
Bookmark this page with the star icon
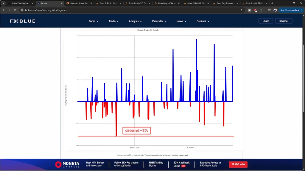tap(242, 10)
